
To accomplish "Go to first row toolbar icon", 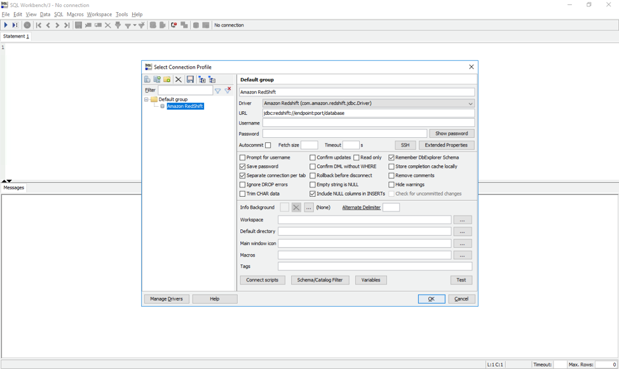I will (x=38, y=25).
